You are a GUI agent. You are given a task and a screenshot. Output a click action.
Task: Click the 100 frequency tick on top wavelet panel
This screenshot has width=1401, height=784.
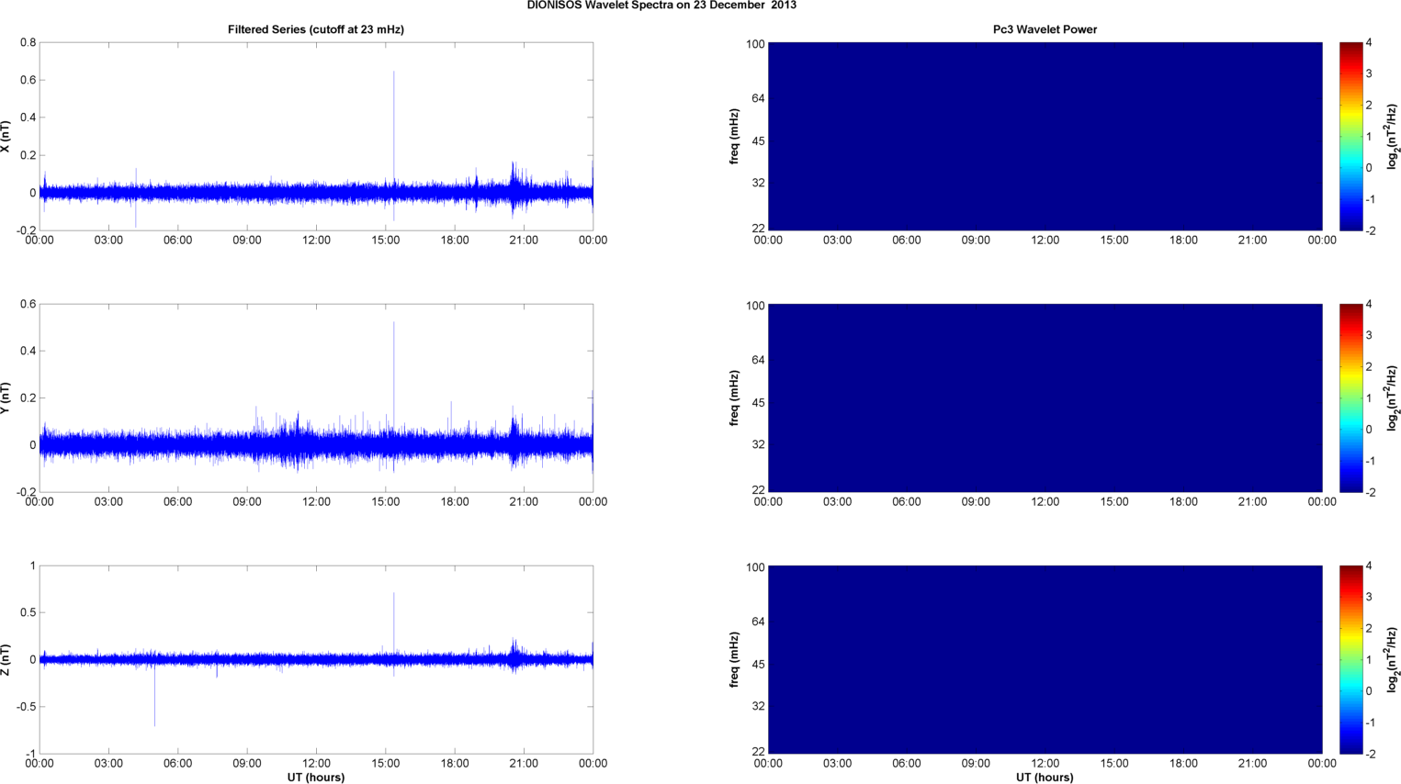[755, 44]
